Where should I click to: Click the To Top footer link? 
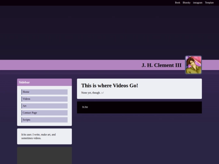pos(85,107)
